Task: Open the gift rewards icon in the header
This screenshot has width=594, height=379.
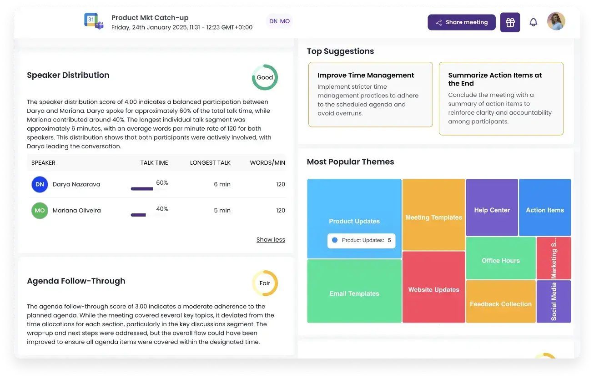Action: pos(510,22)
